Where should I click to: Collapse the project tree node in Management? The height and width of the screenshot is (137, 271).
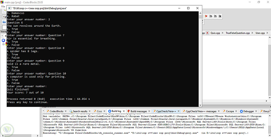click(x=3, y=44)
